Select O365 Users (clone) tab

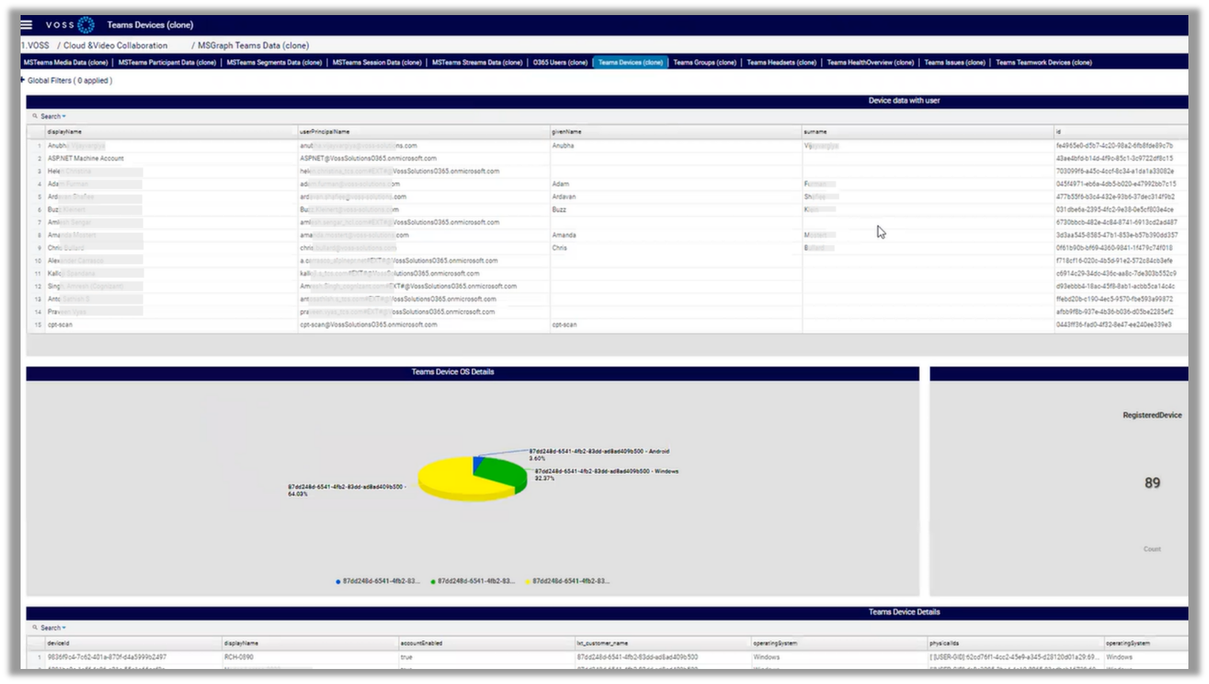[560, 63]
